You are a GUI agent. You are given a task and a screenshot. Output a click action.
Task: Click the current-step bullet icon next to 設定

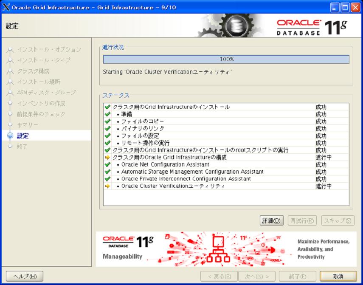coord(10,136)
